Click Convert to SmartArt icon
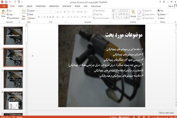 click(94, 18)
